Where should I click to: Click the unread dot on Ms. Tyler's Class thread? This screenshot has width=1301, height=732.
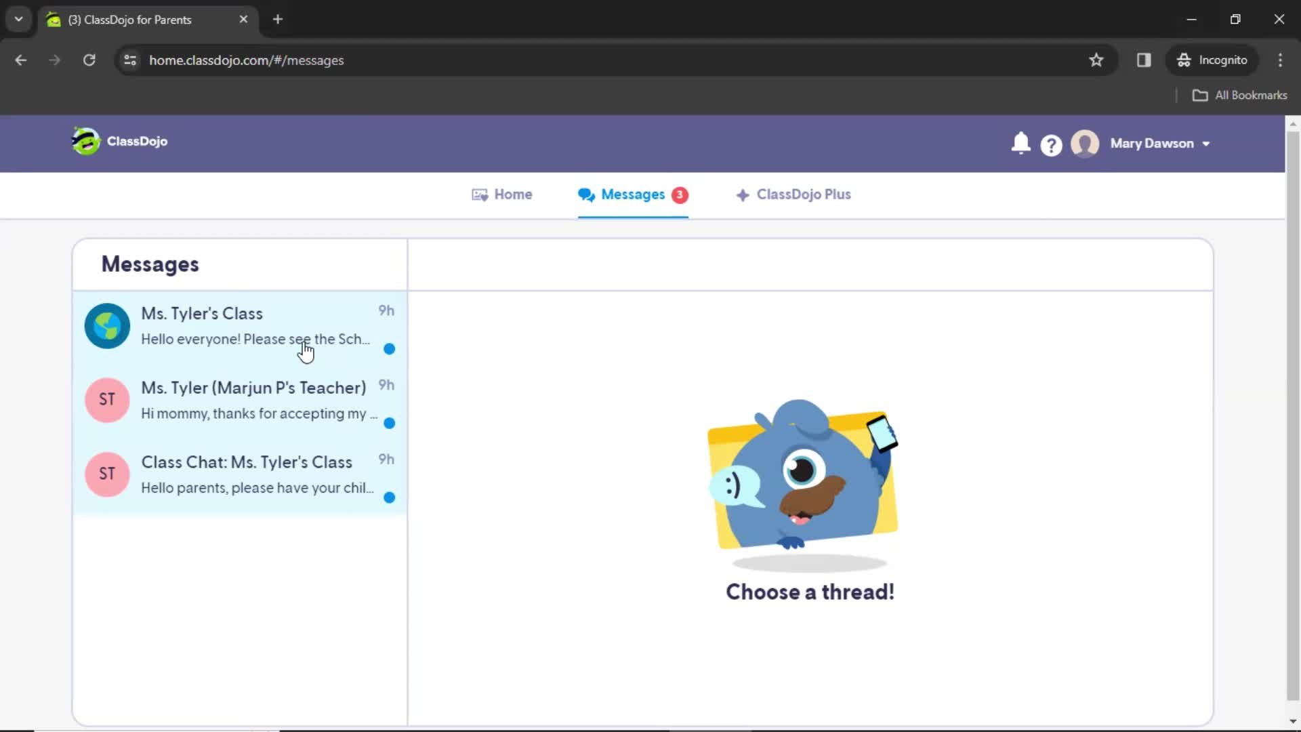[389, 349]
